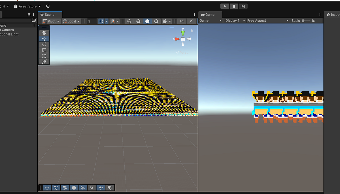Open the Local orientation dropdown

pos(71,21)
